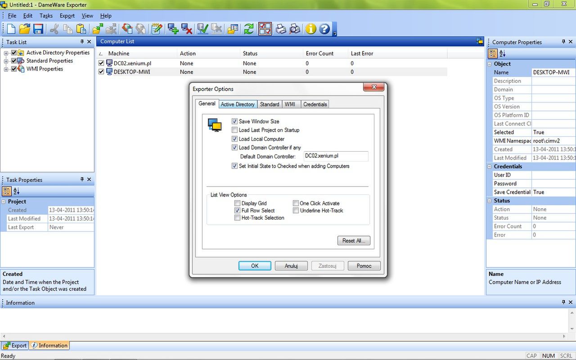Collapse the Project section in Task Properties
This screenshot has width=576, height=360.
[x=4, y=202]
